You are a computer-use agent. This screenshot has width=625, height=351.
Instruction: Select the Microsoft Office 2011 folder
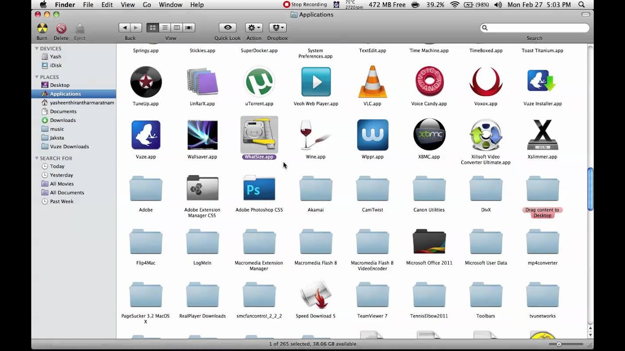[429, 241]
